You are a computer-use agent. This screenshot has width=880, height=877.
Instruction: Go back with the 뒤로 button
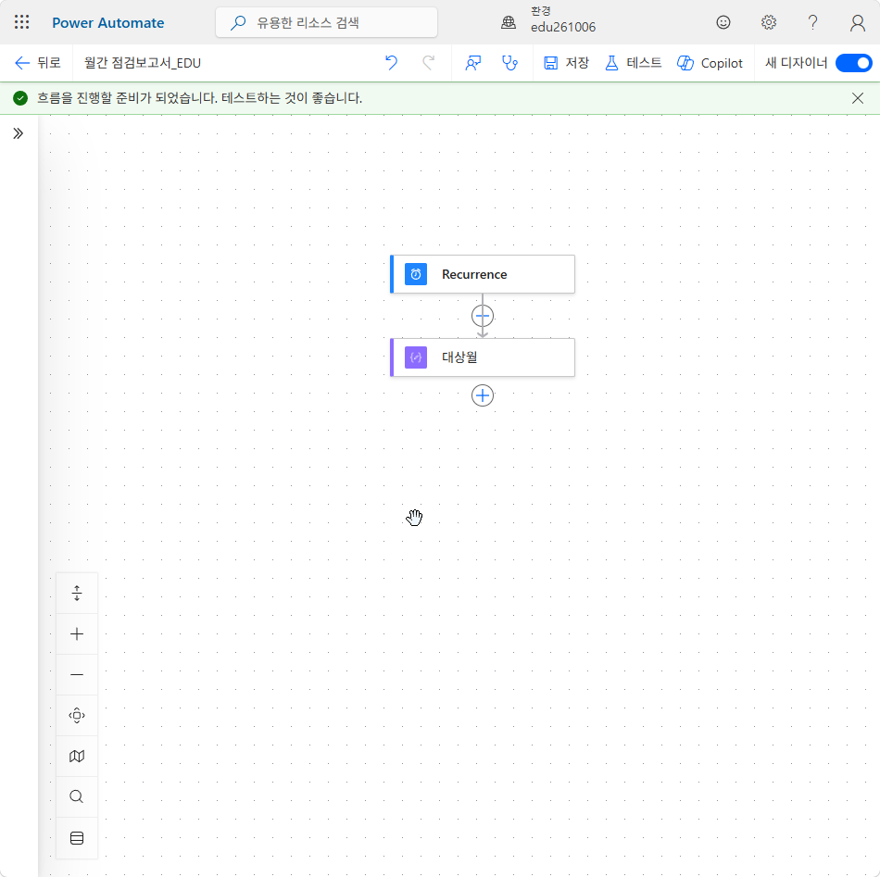click(38, 63)
